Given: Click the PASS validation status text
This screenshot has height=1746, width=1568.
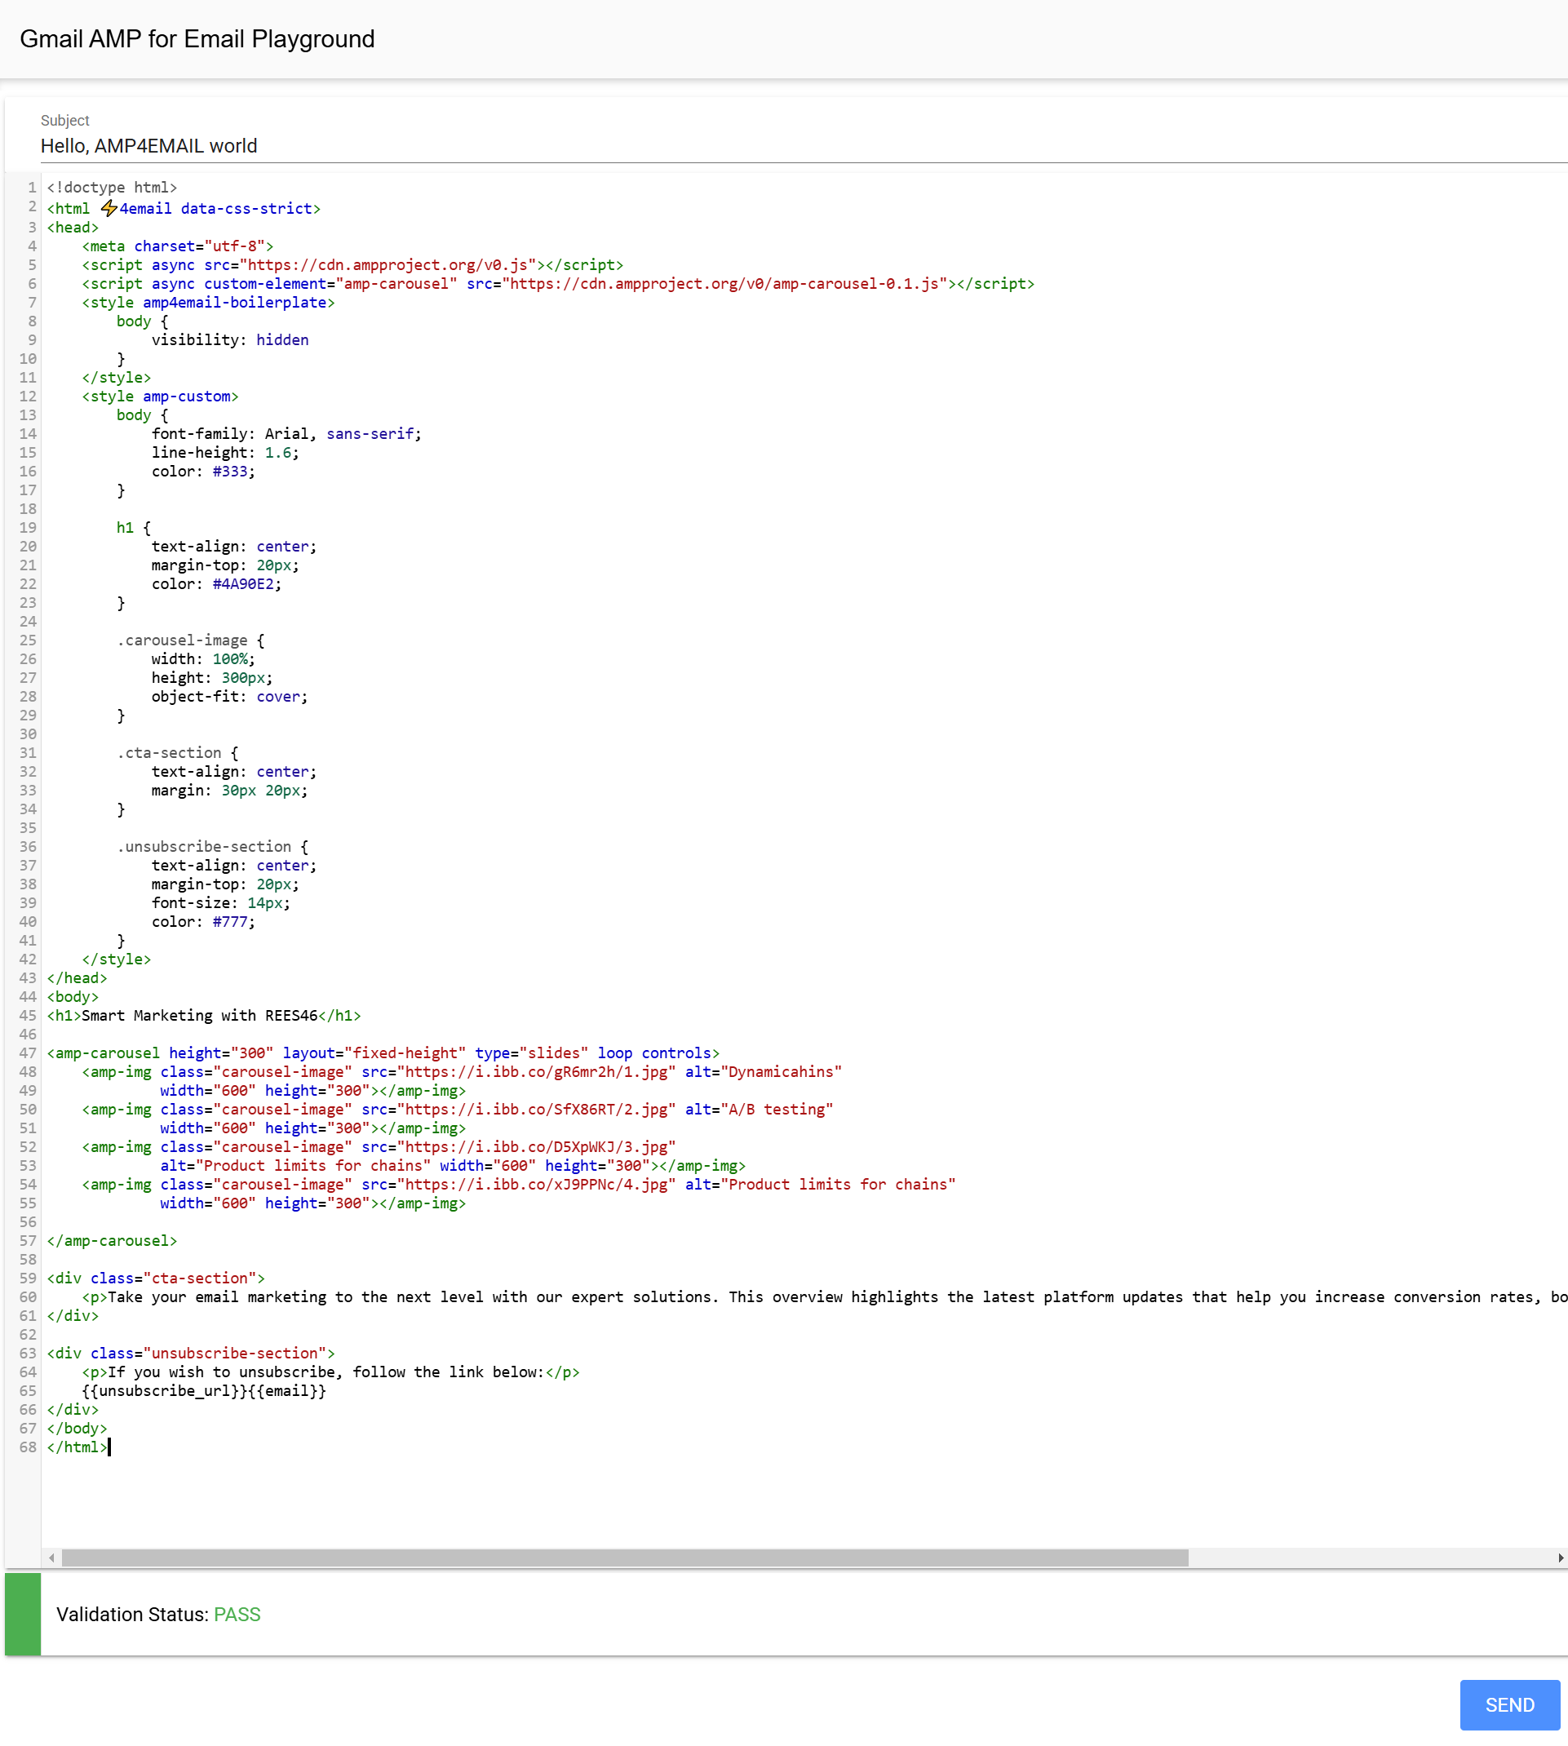Looking at the screenshot, I should (x=237, y=1614).
